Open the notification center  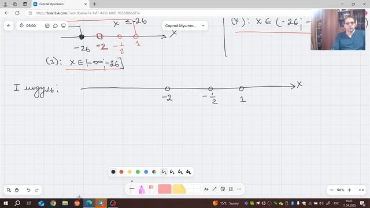362,203
